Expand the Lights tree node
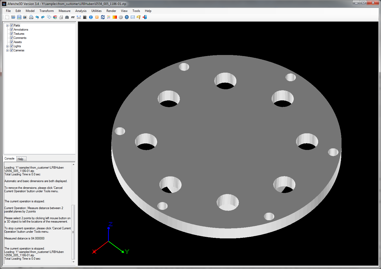The image size is (381, 269). pos(8,46)
